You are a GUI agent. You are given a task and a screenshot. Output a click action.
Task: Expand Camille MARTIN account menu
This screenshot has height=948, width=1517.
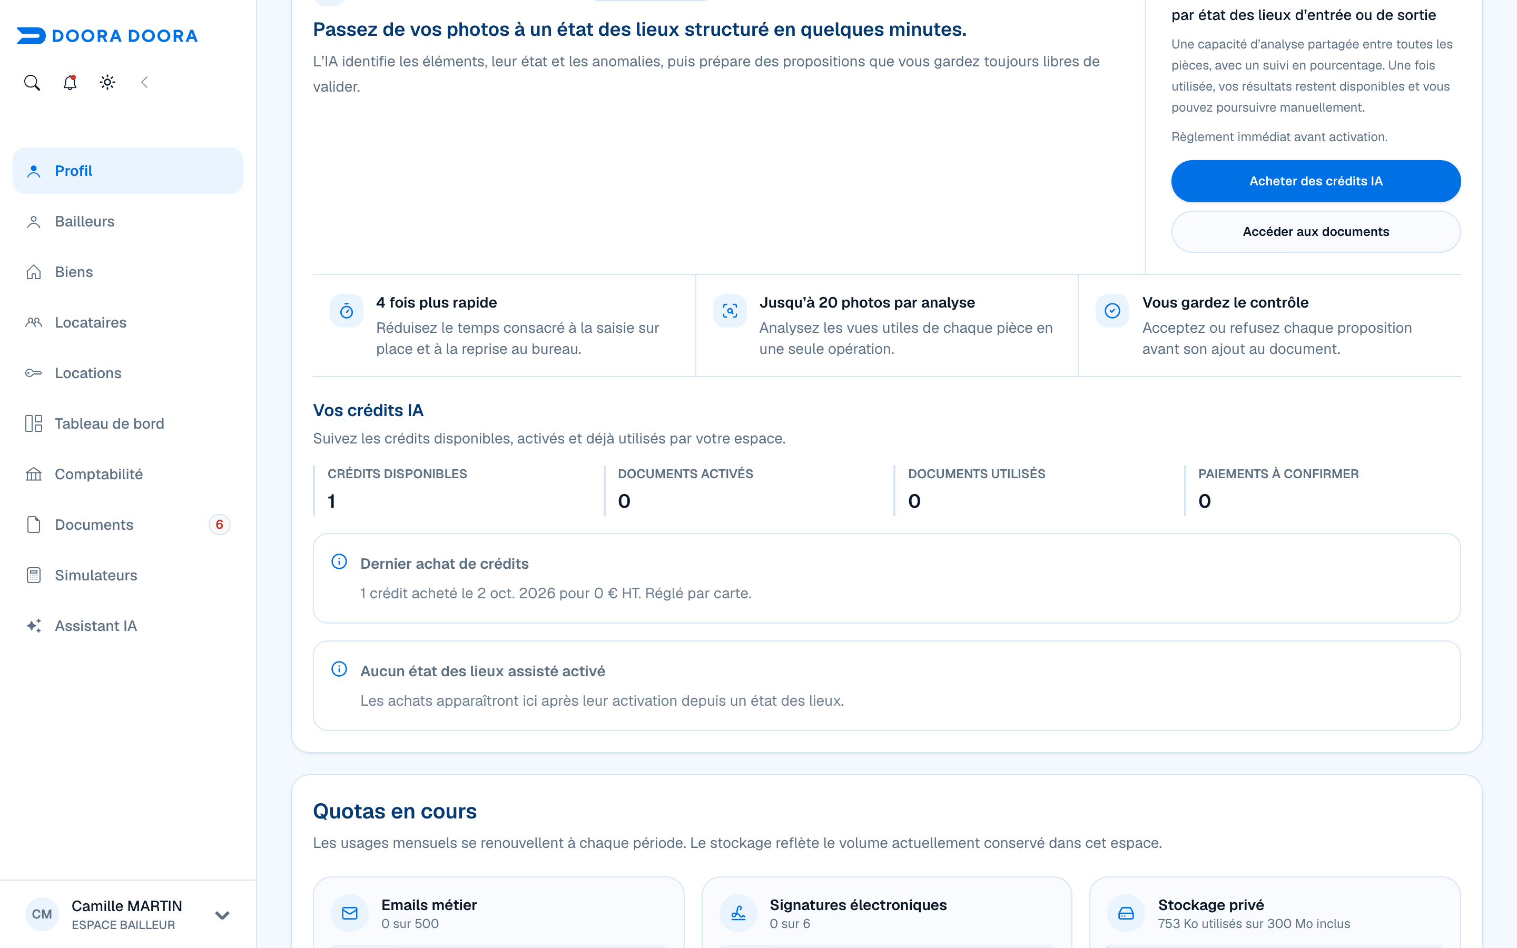click(222, 915)
